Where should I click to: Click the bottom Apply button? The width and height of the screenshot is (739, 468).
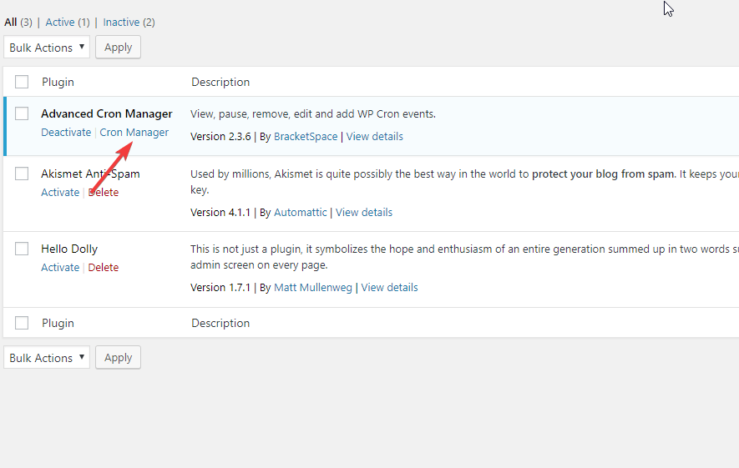(118, 358)
